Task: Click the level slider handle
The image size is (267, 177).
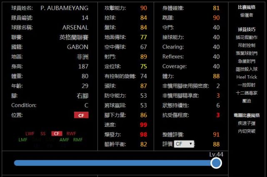Action: coord(216,163)
